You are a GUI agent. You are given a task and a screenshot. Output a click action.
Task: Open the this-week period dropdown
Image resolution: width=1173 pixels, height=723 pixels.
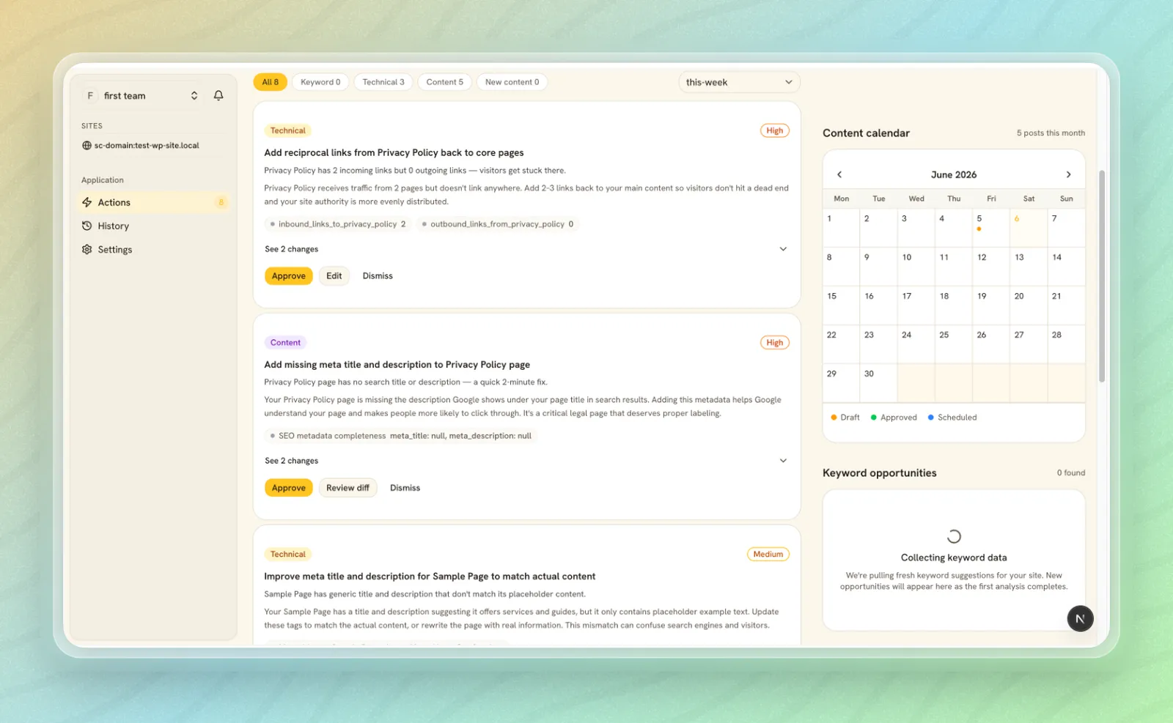tap(739, 82)
